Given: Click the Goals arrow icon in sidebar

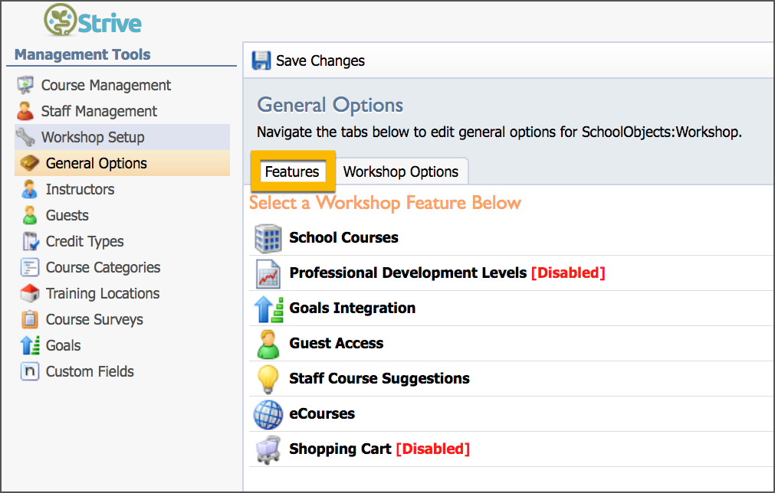Looking at the screenshot, I should coord(30,345).
